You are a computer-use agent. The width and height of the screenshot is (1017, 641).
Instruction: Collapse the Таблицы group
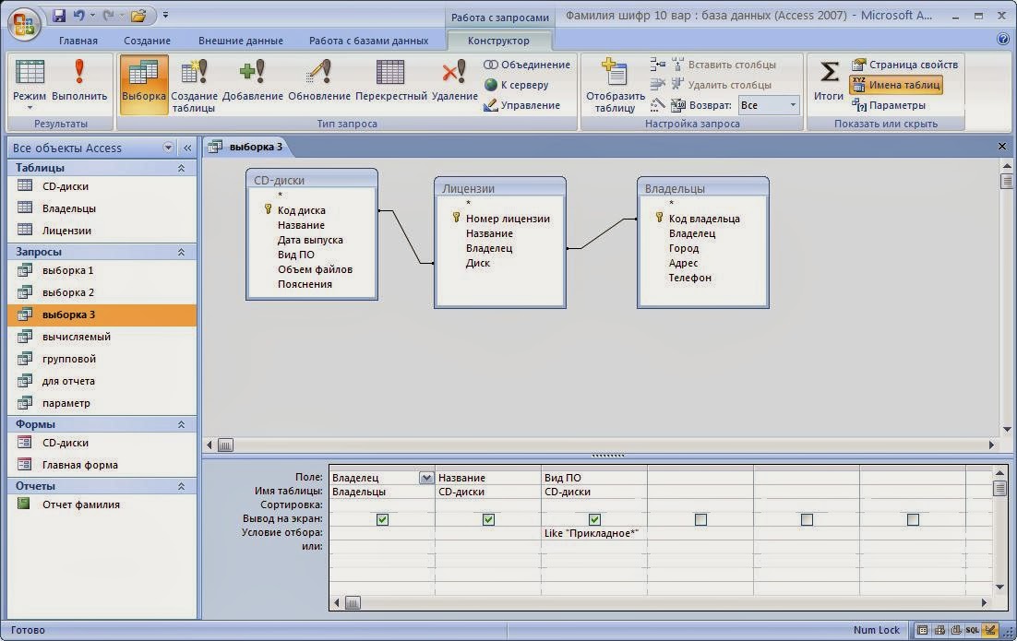coord(182,168)
